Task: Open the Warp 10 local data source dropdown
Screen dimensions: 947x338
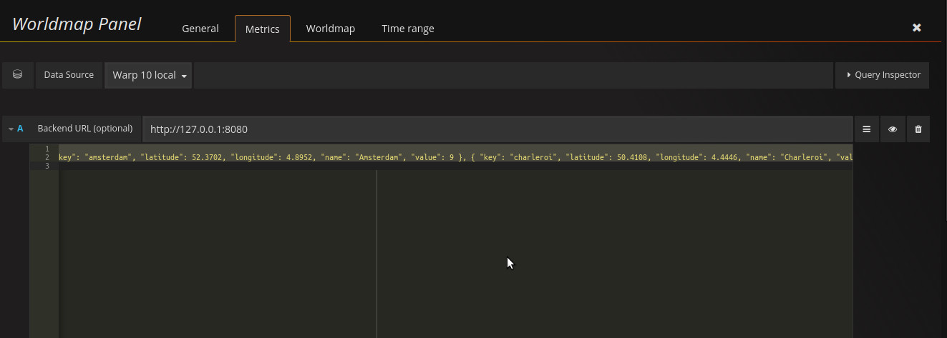Action: [x=149, y=75]
